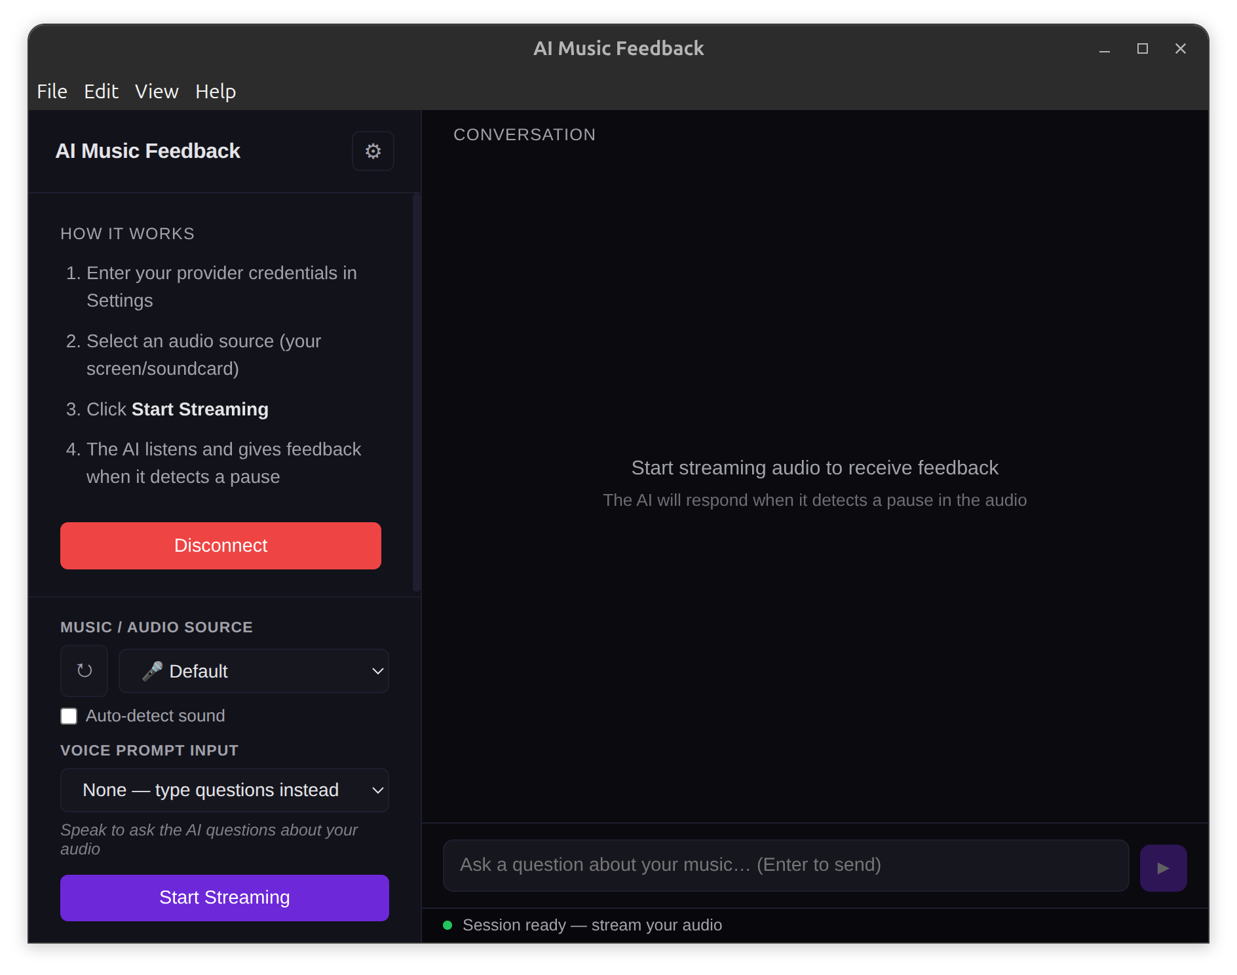The image size is (1237, 975).
Task: Click the Session ready status bar
Action: tap(591, 925)
